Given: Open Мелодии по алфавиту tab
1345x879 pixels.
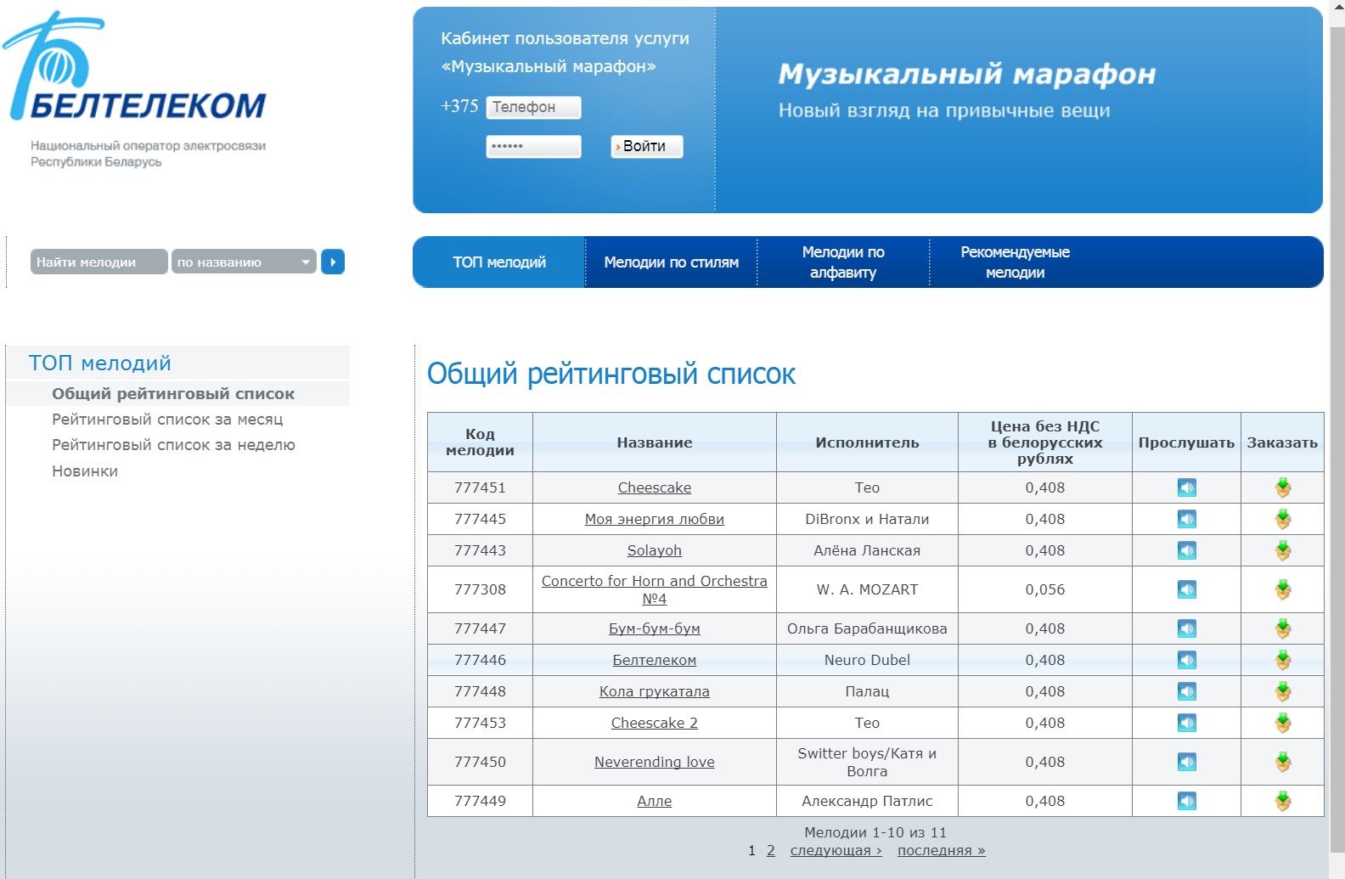Looking at the screenshot, I should [x=843, y=262].
